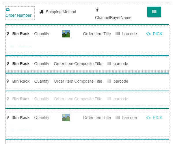Click the Shipping Method label
The image size is (173, 144).
[x=61, y=12]
